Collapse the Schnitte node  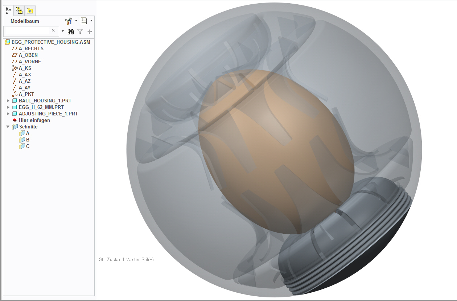pyautogui.click(x=8, y=127)
